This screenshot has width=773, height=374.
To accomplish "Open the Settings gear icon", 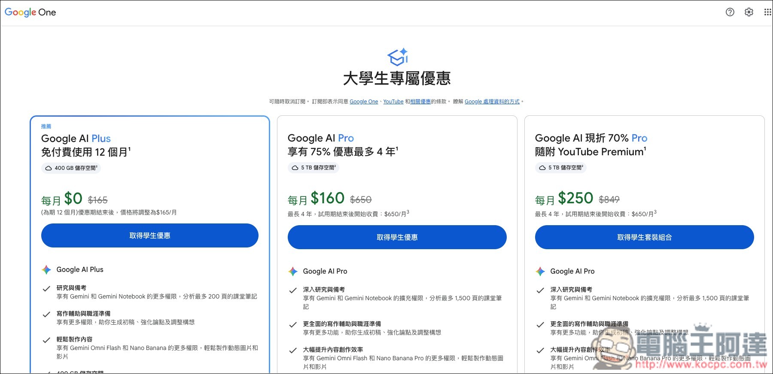I will coord(749,12).
